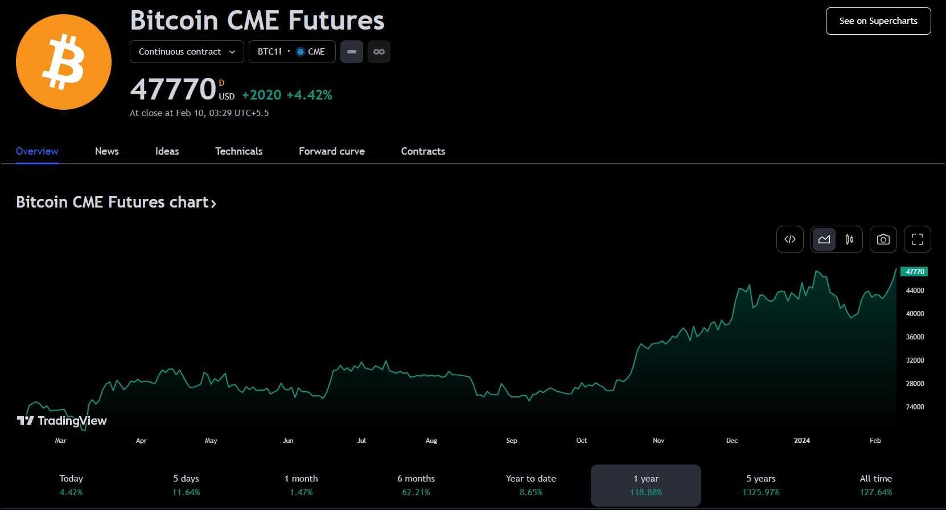Open the BTC1! CME symbol selector

(291, 52)
